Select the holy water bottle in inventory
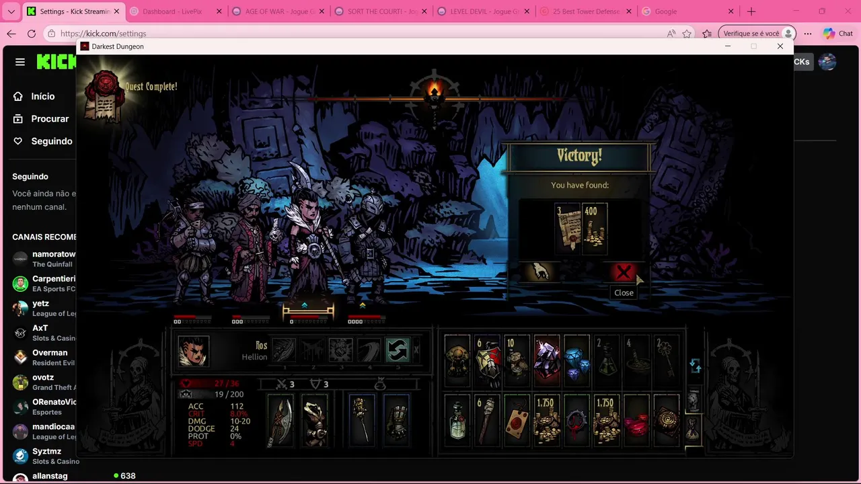Viewport: 861px width, 484px height. [457, 421]
